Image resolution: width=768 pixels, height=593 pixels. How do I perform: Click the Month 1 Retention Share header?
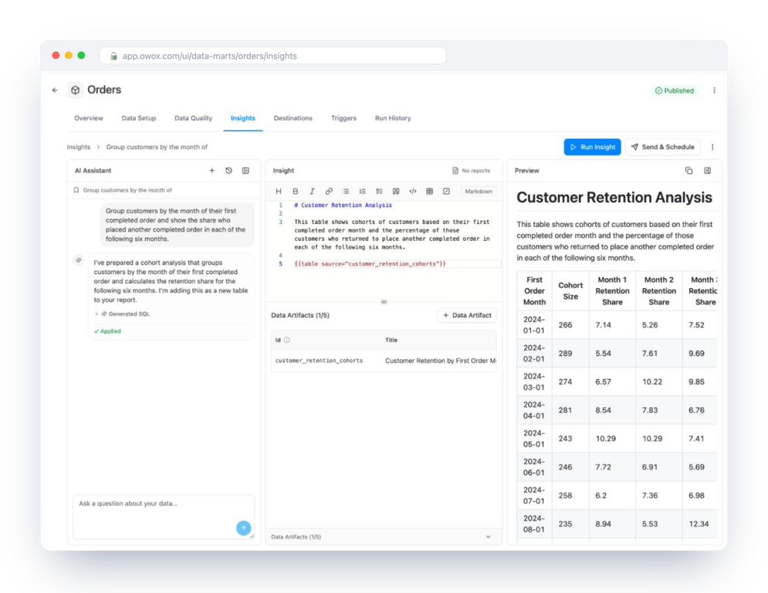612,290
